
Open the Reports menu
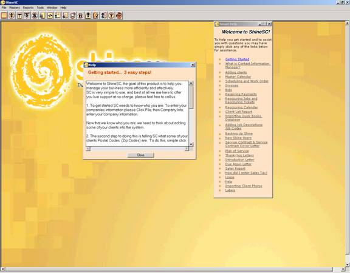point(28,7)
